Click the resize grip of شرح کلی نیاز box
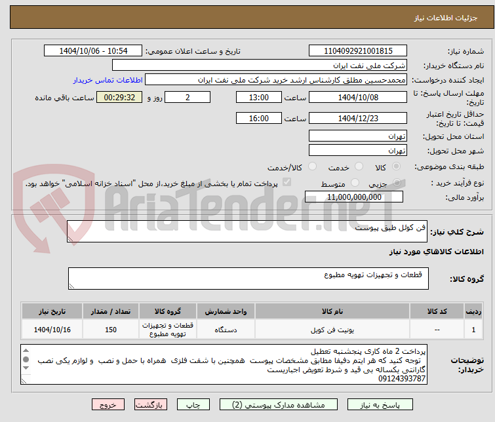This screenshot has height=422, width=495. click(70, 239)
